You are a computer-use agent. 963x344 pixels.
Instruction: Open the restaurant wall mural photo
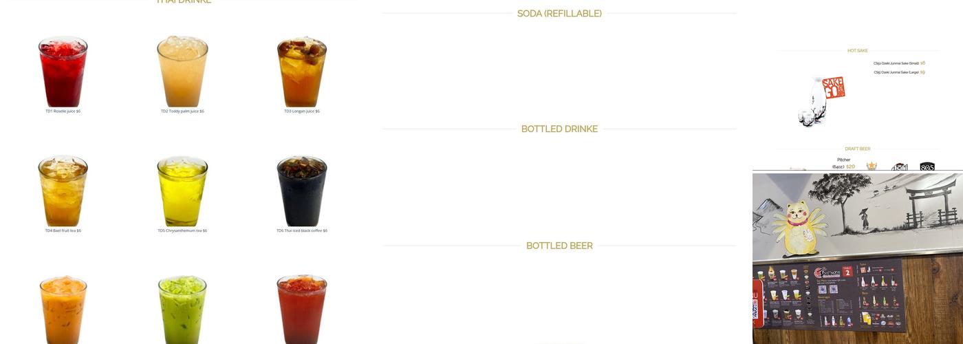coord(858,259)
